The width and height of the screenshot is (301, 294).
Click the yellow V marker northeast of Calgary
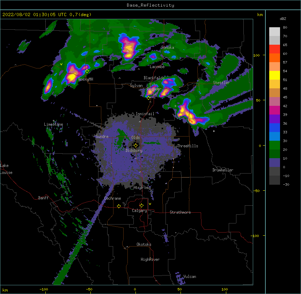tap(150, 204)
